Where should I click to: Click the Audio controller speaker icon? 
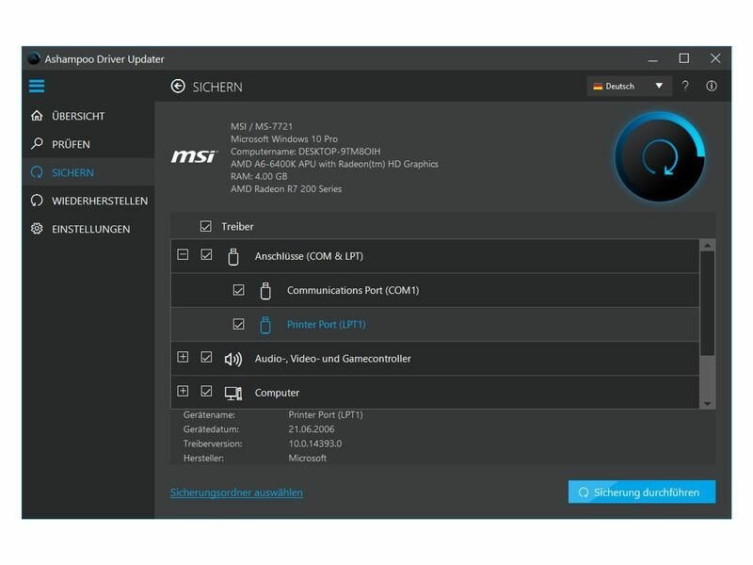pos(233,359)
